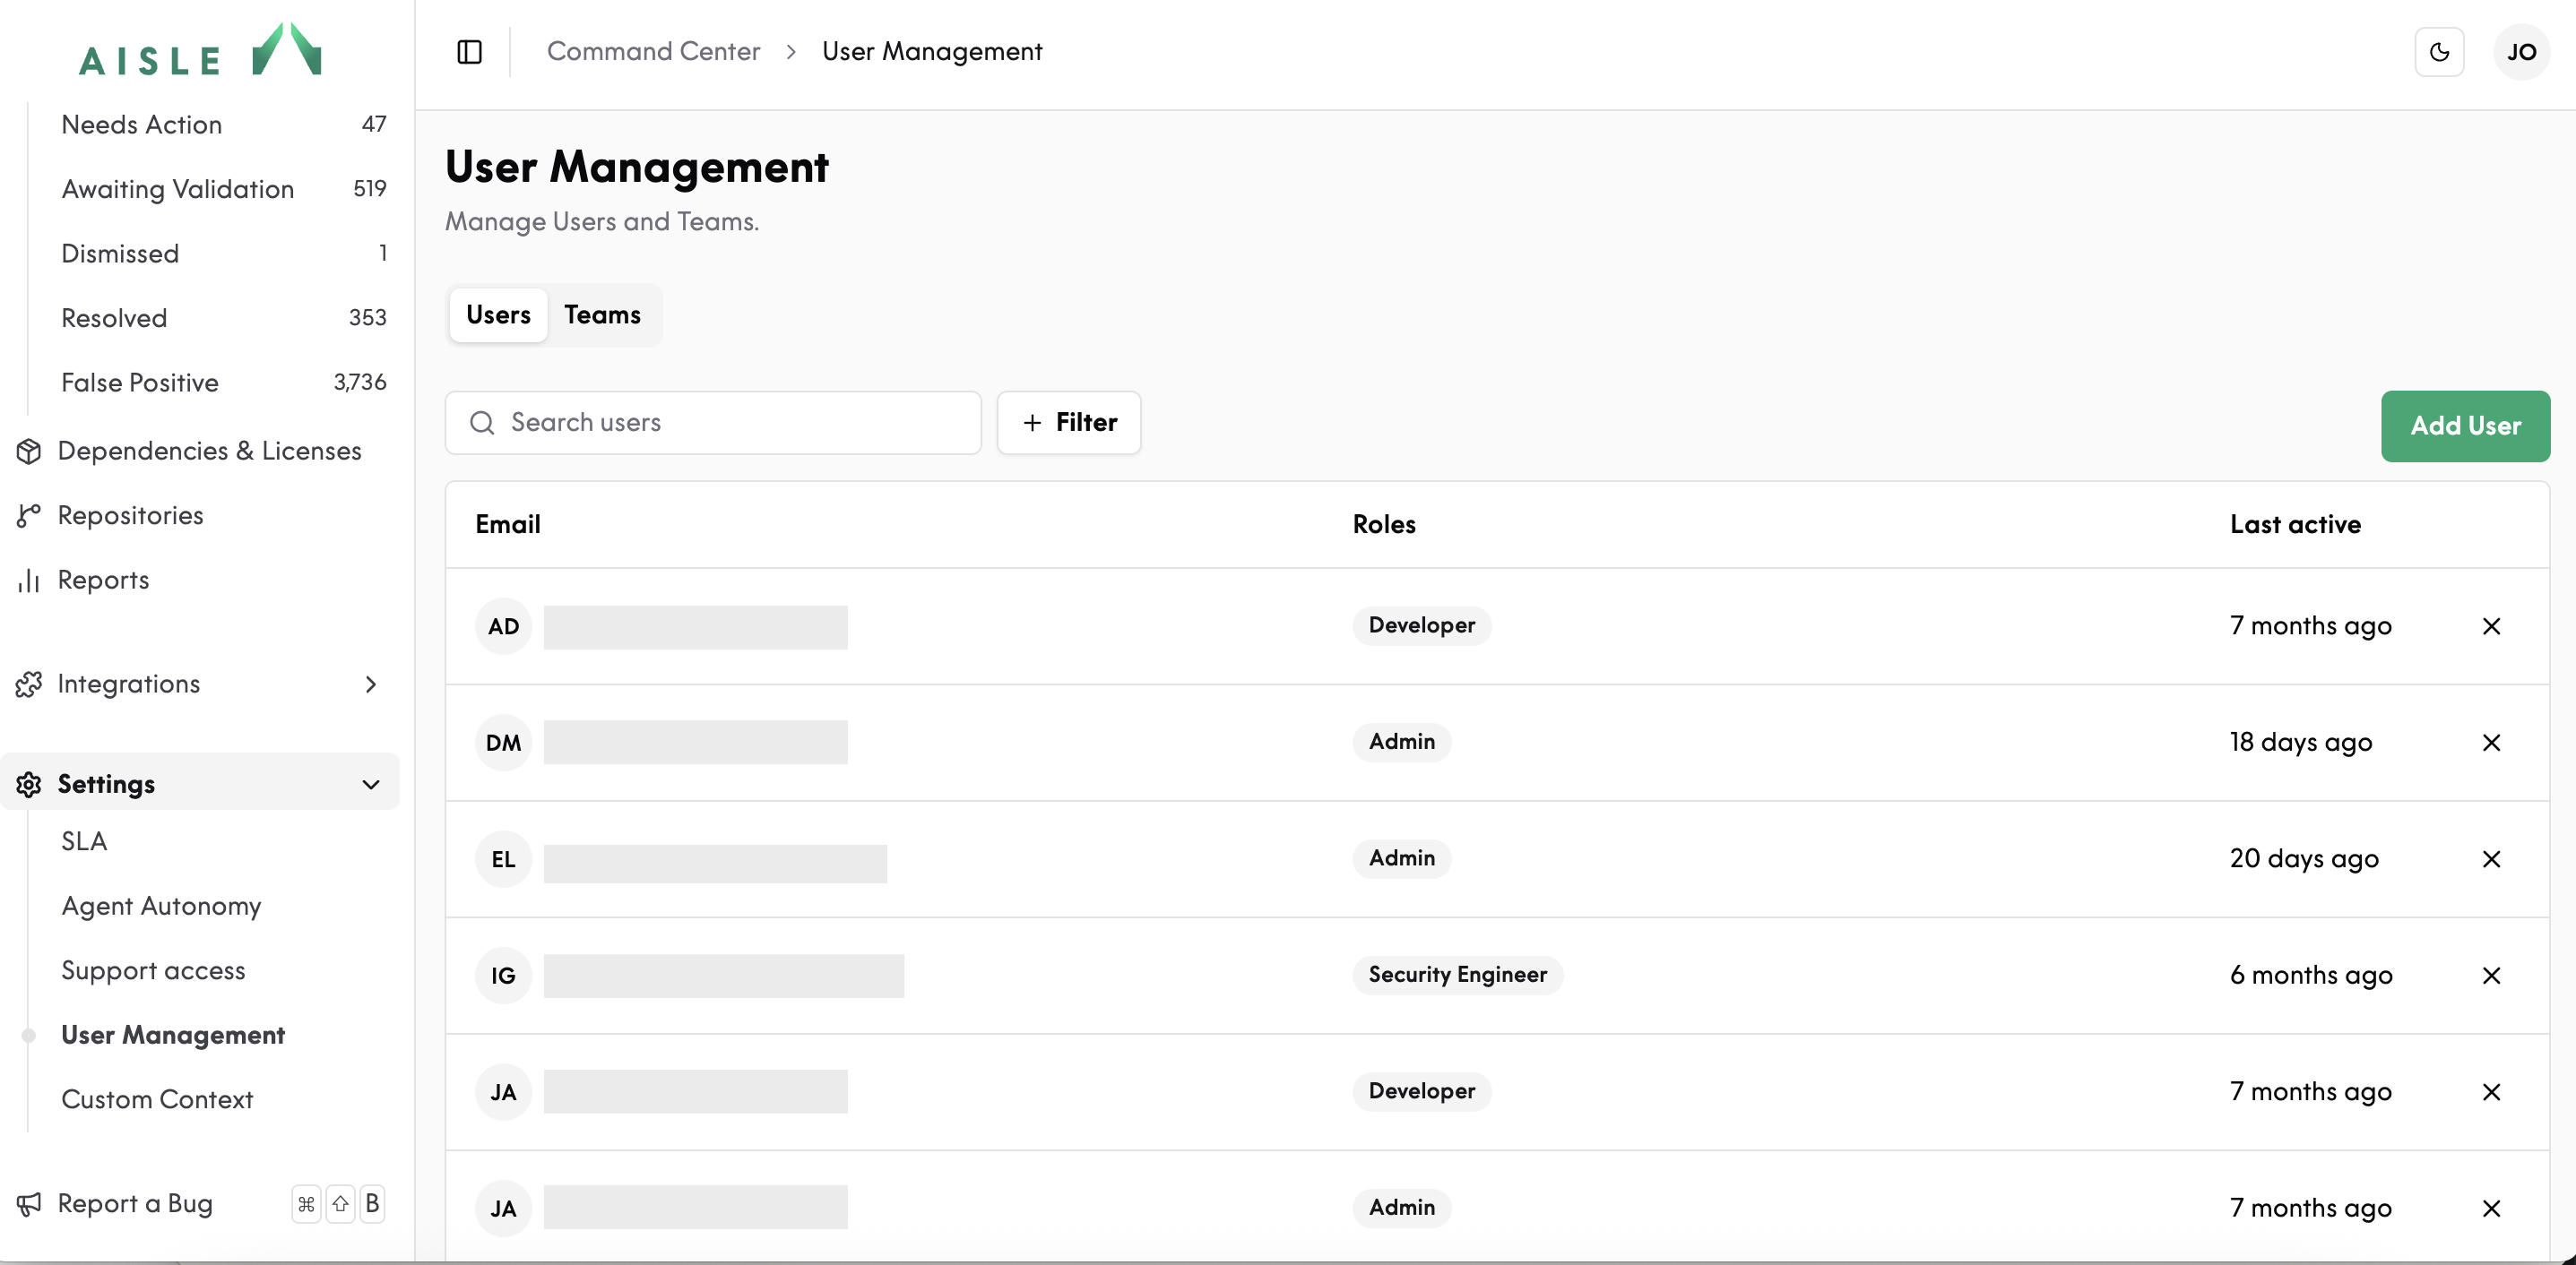Open Agent Autonomy settings
The height and width of the screenshot is (1265, 2576).
tap(161, 907)
